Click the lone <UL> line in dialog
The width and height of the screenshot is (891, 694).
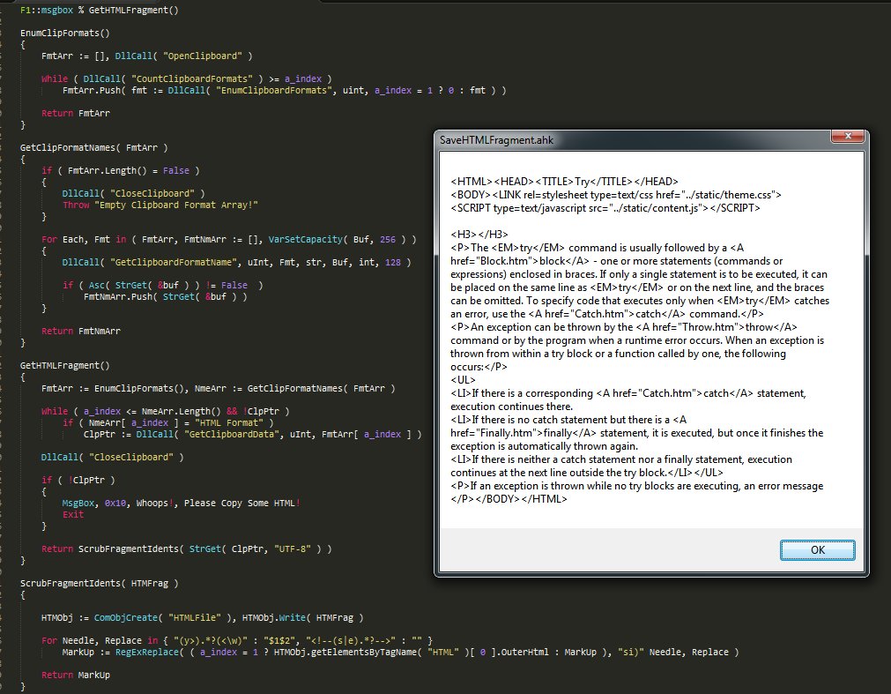(x=463, y=380)
